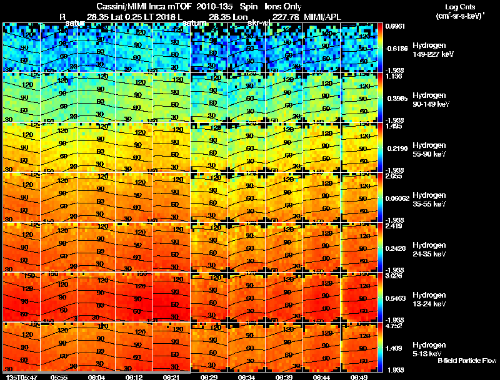Click the 'Ions Only' label in the header
The image size is (500, 380).
[283, 7]
